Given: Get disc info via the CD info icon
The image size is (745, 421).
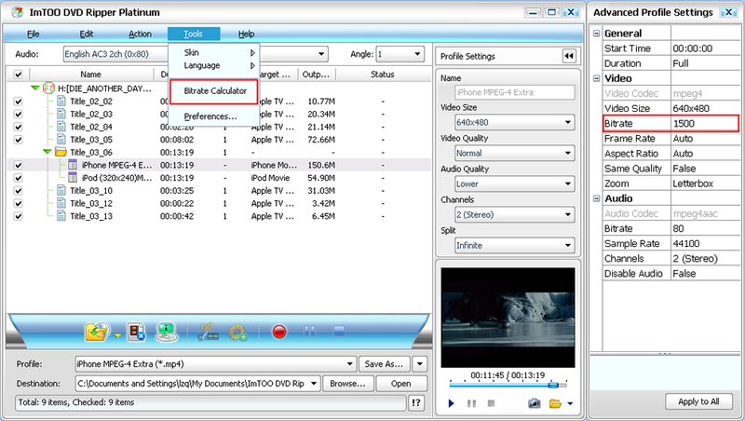Looking at the screenshot, I should [x=167, y=332].
